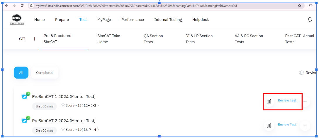
Task: Select the All filter button
Action: pyautogui.click(x=21, y=72)
